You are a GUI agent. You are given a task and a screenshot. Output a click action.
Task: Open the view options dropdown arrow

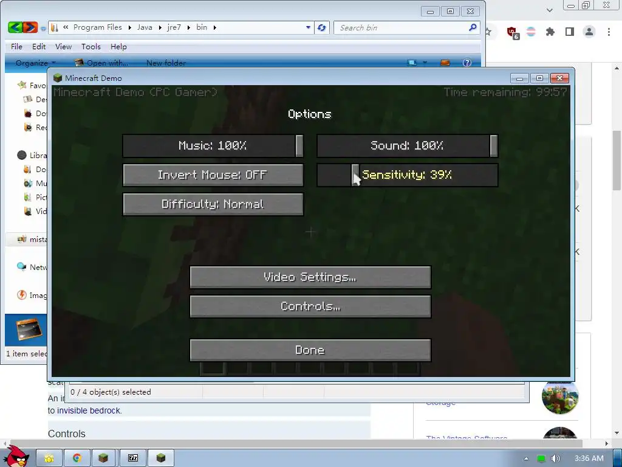point(425,63)
